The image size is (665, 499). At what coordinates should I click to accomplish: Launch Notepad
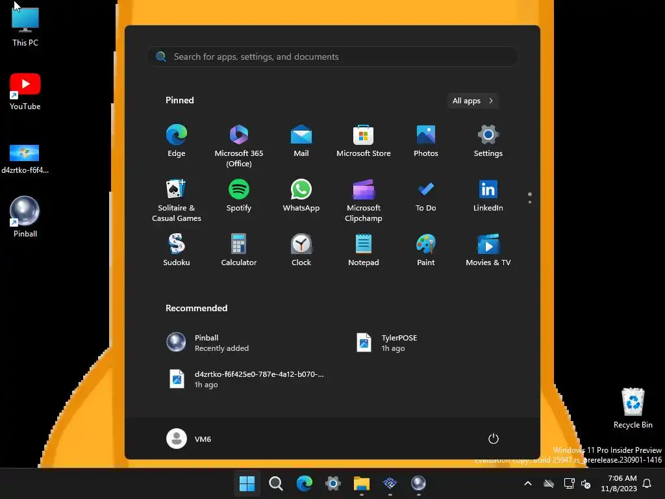[x=364, y=250]
